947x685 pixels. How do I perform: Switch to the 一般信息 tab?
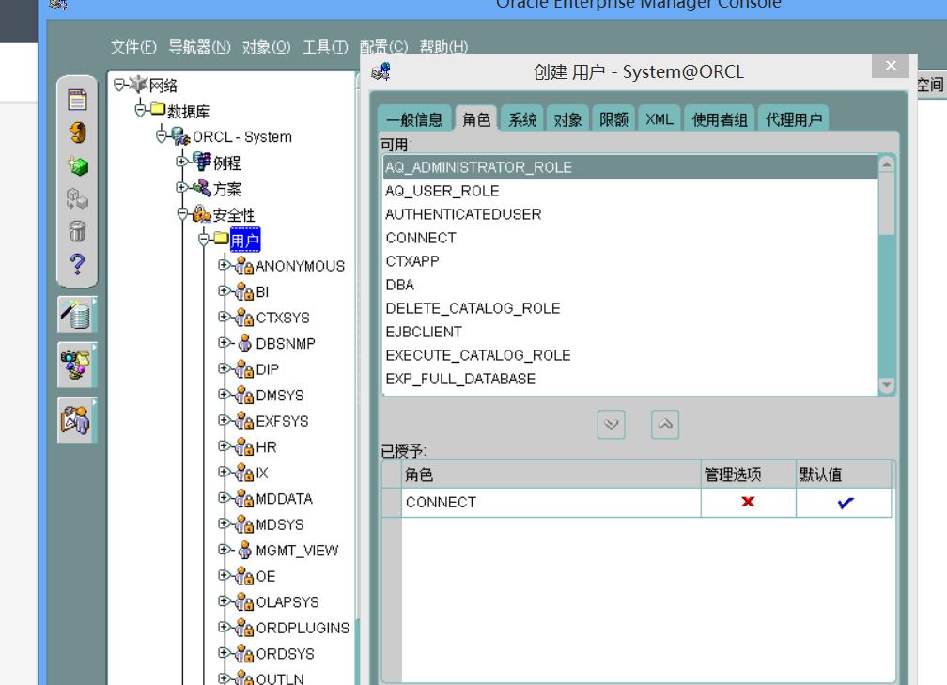[414, 119]
